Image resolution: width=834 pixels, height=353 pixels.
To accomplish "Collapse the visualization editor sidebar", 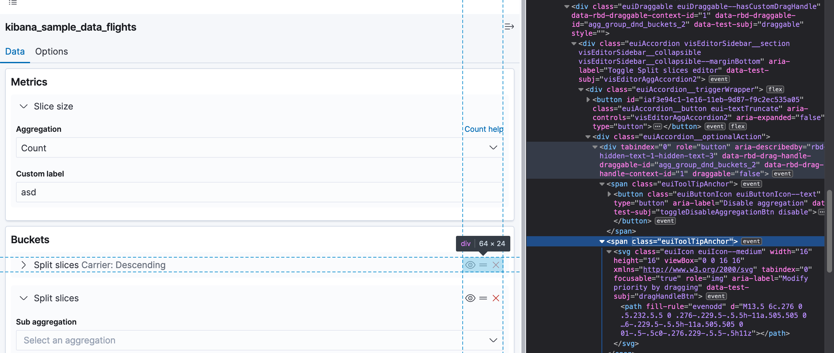I will pyautogui.click(x=509, y=26).
